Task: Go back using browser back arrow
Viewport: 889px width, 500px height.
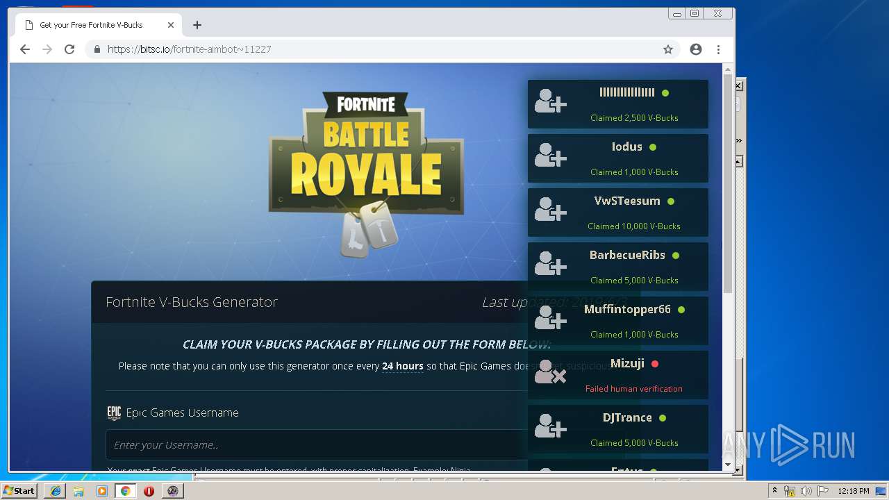Action: 25,49
